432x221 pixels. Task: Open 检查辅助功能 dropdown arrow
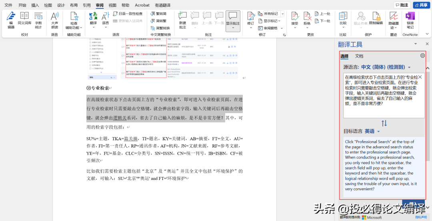81,28
